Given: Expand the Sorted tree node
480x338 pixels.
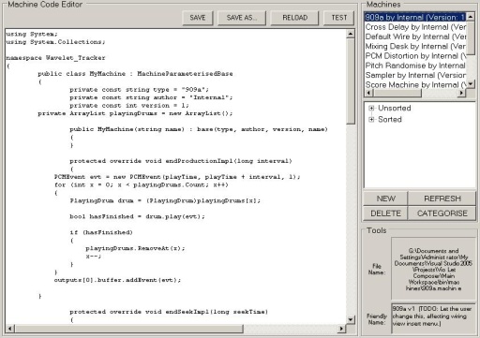Looking at the screenshot, I should click(x=371, y=119).
